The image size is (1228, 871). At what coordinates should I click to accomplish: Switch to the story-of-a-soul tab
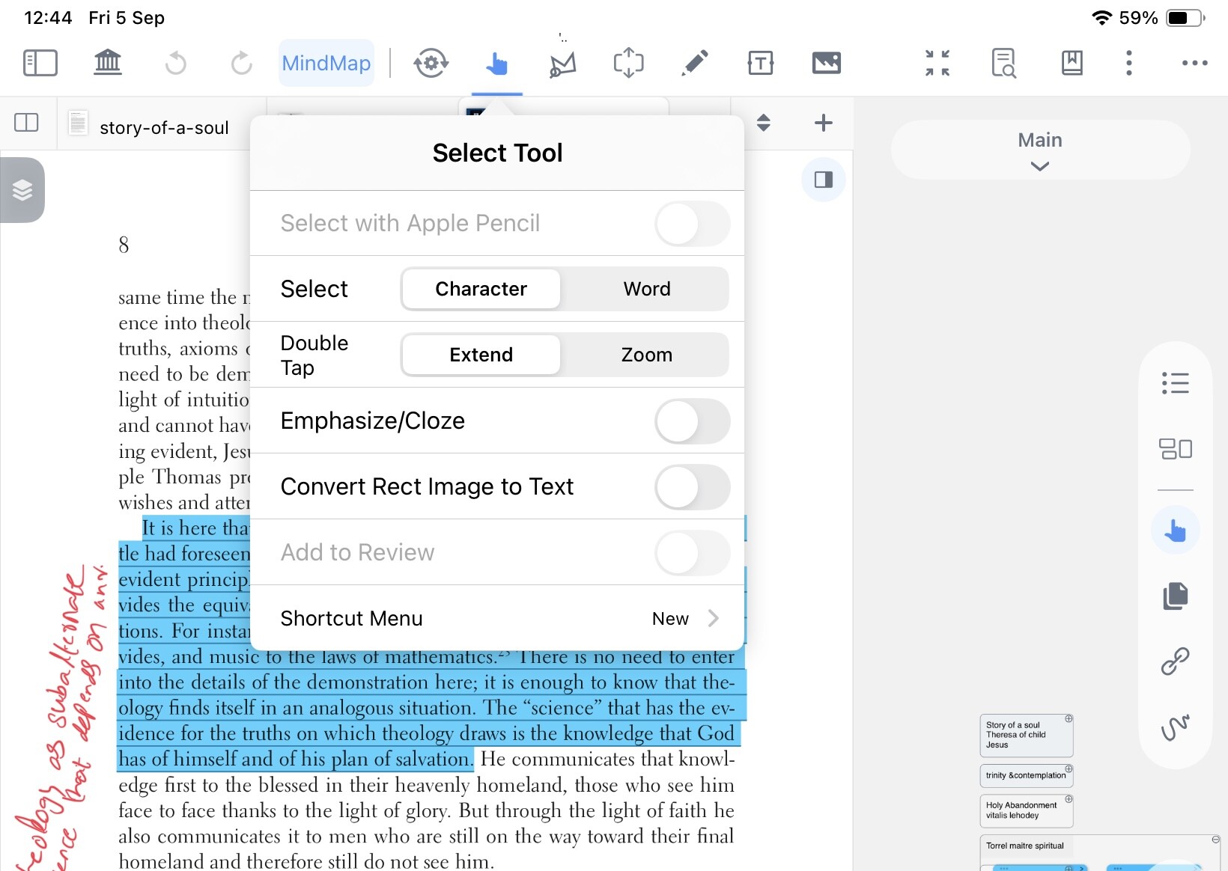[x=163, y=128]
